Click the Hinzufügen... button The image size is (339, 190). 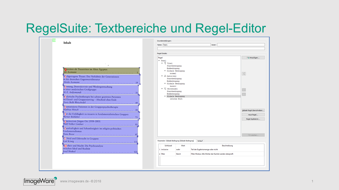click(x=253, y=58)
